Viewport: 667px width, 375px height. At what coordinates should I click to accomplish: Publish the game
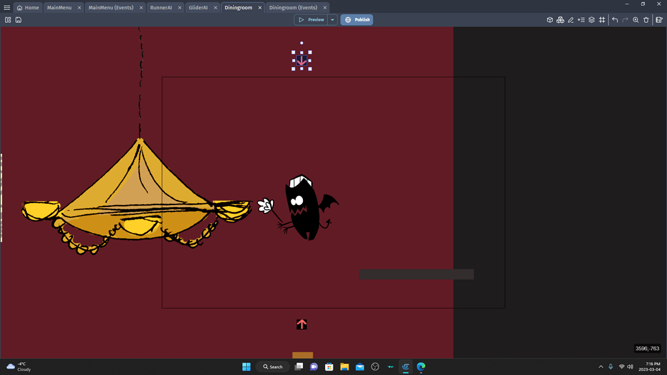point(356,20)
